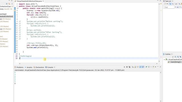Screen dimensions: 182x102
Task: Click Collapse All in Package Explorer toolbar
Action: (x=7, y=4)
